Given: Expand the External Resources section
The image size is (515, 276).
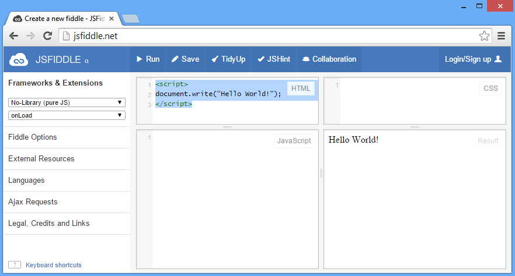Looking at the screenshot, I should (67, 159).
